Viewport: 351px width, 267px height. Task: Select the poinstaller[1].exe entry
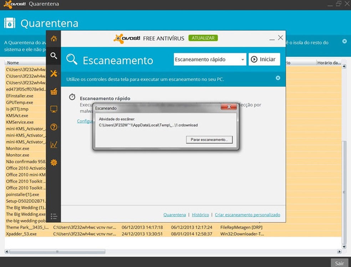pyautogui.click(x=22, y=194)
